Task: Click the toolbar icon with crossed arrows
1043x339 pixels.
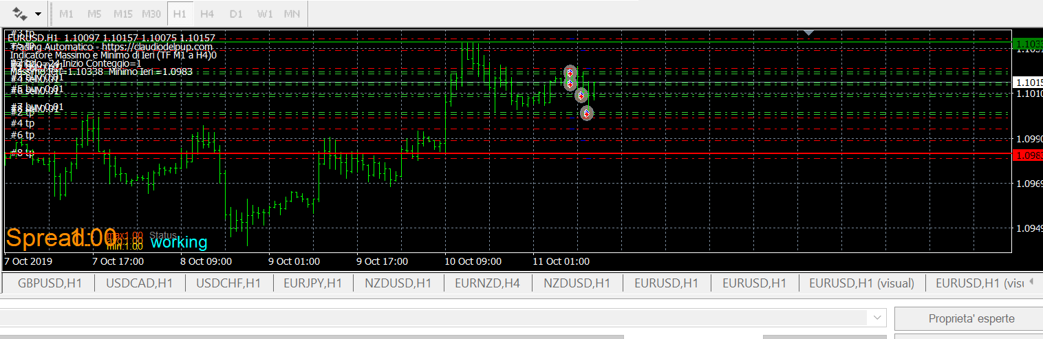Action: point(20,13)
